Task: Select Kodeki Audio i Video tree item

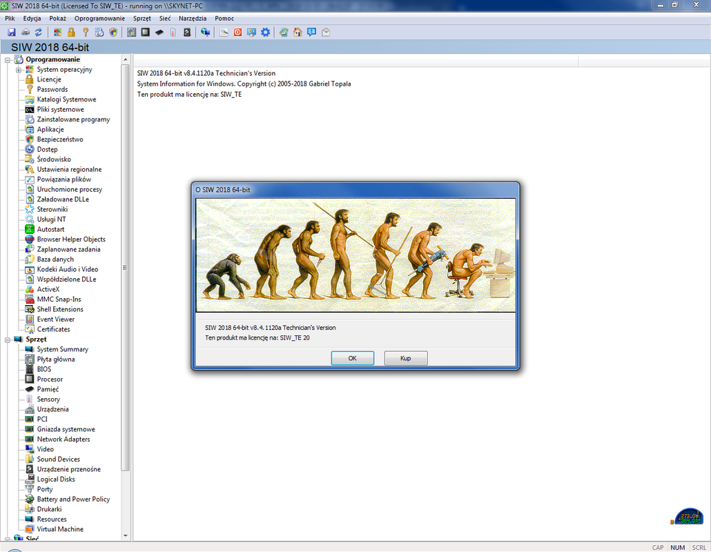Action: pos(67,269)
